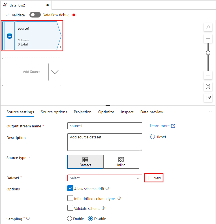This screenshot has width=216, height=224.
Task: Click the Inline hatched icon
Action: 121,160
